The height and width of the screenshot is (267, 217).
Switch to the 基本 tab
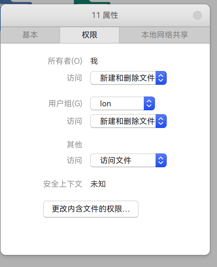click(30, 35)
